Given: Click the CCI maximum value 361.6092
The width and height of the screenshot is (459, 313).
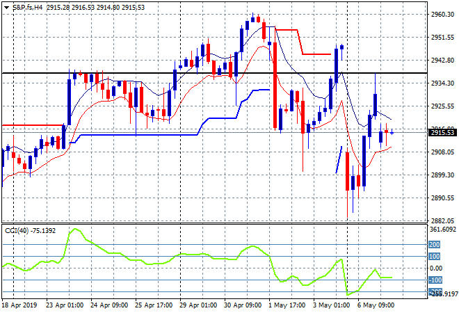Looking at the screenshot, I should (443, 230).
